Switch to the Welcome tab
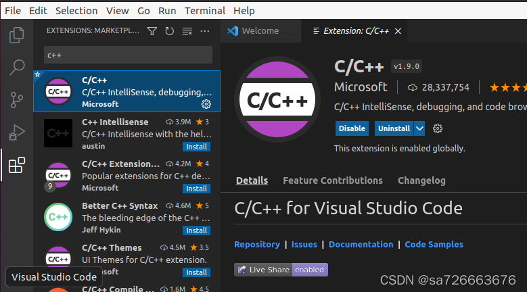 pyautogui.click(x=261, y=31)
